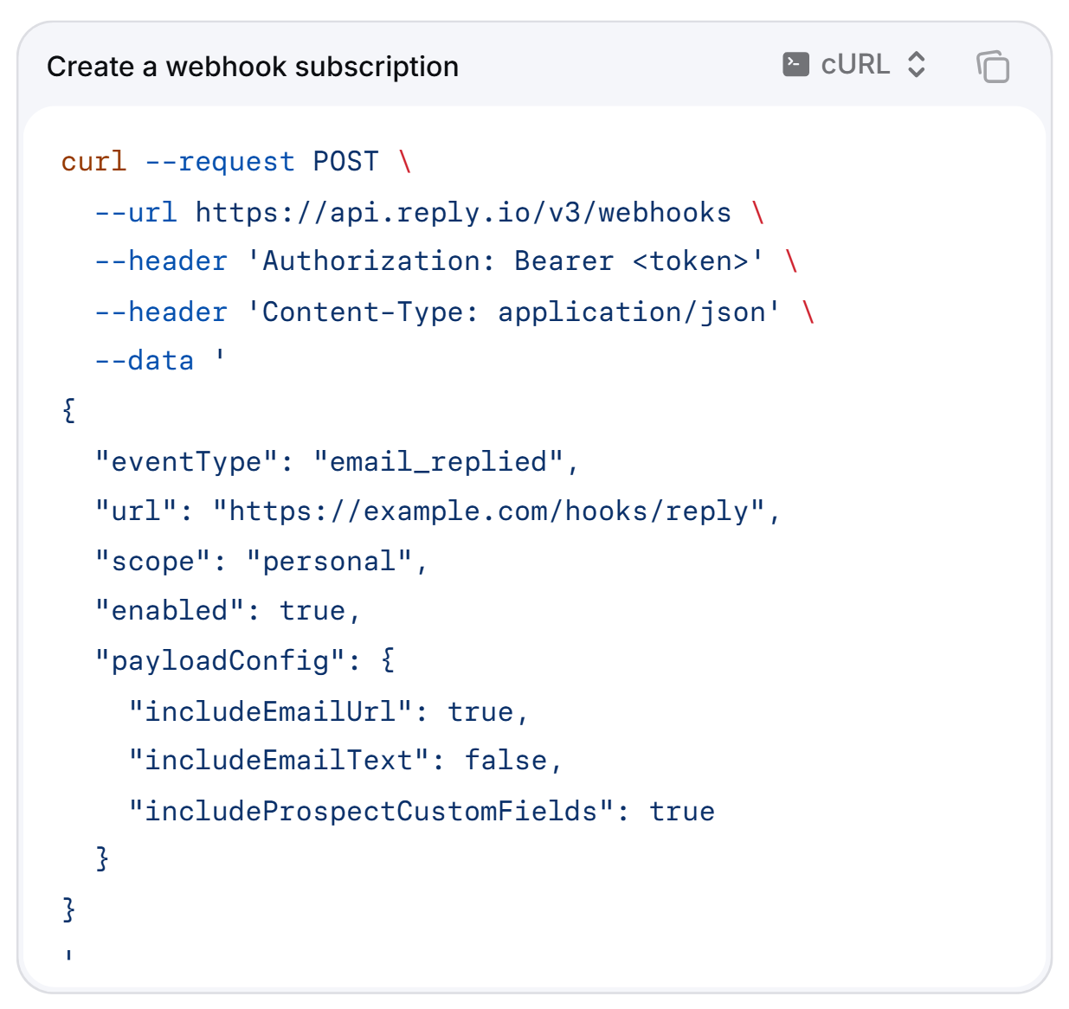Click the "eventType": "email_replied" line
The image size is (1069, 1009).
click(x=337, y=462)
